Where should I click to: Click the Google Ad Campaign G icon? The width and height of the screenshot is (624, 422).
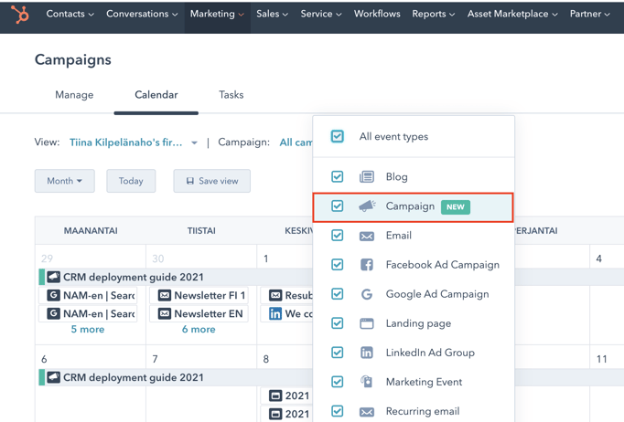(367, 294)
